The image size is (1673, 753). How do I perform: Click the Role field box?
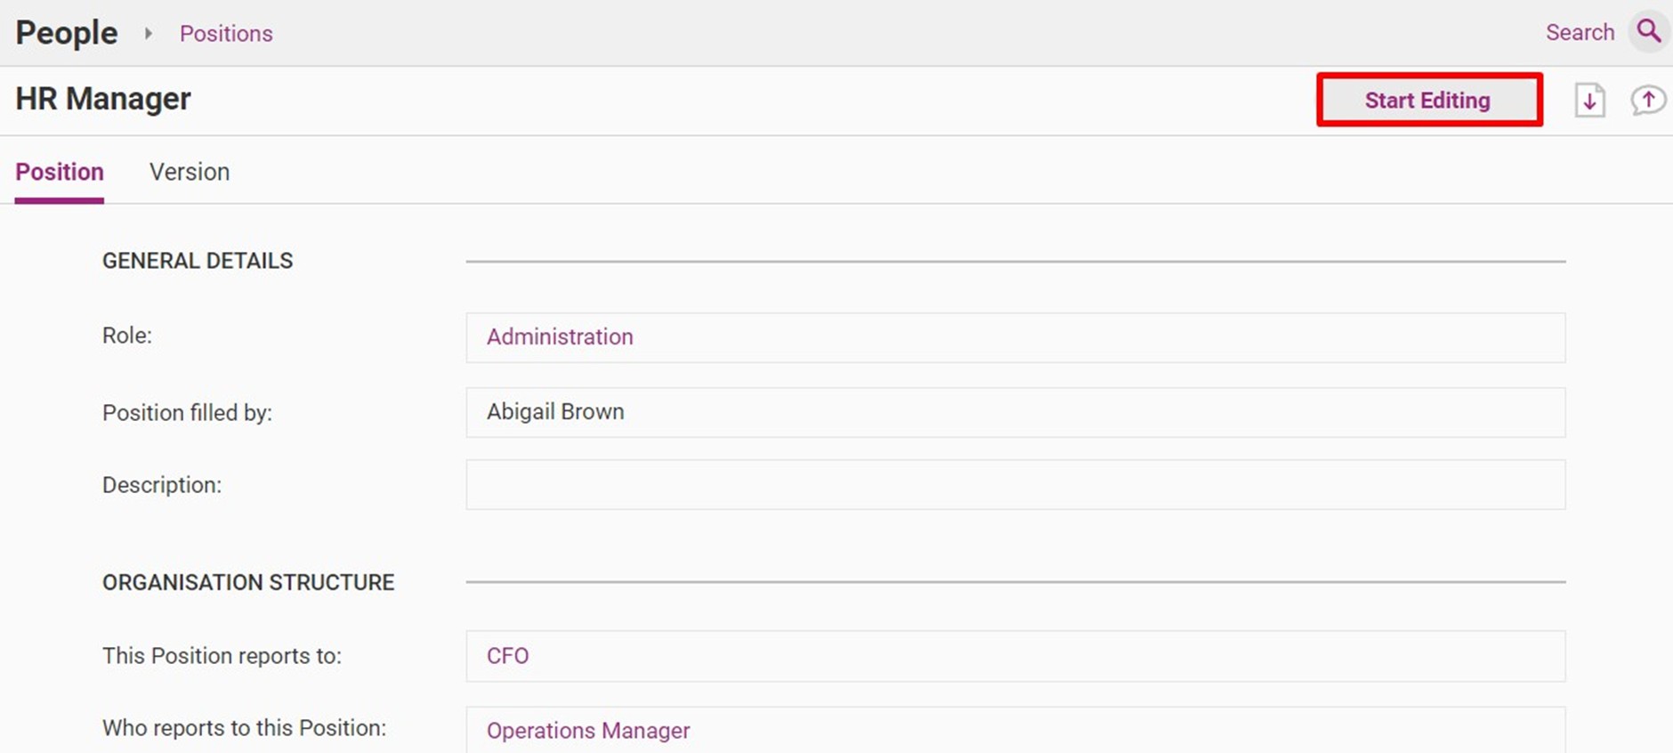click(1015, 337)
